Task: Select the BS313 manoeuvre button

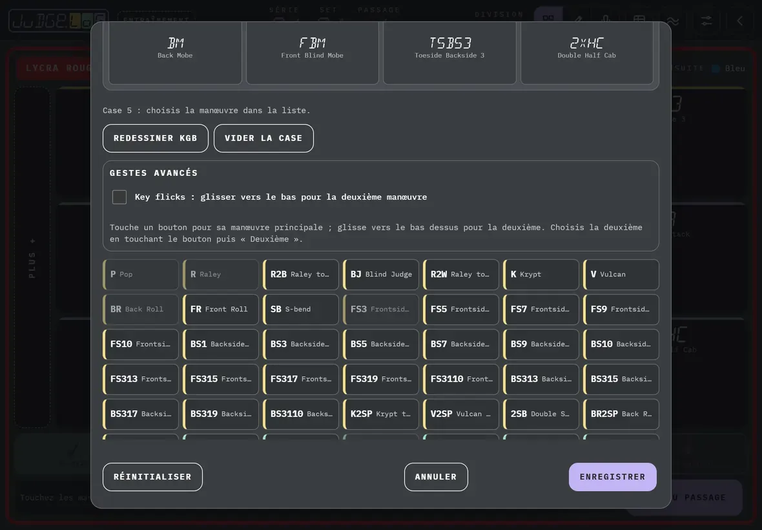Action: (541, 379)
